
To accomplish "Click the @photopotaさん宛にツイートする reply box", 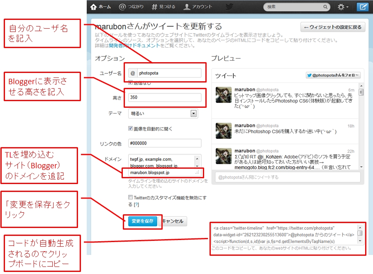I will tap(288, 177).
